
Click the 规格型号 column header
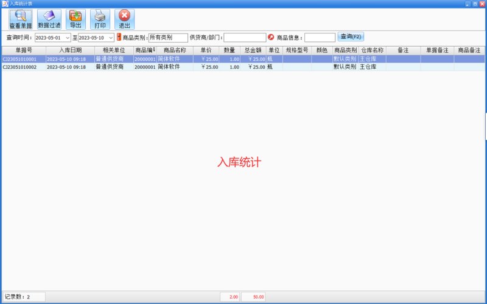297,50
